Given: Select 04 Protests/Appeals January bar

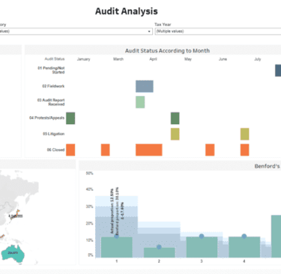Looking at the screenshot, I should 70,118.
